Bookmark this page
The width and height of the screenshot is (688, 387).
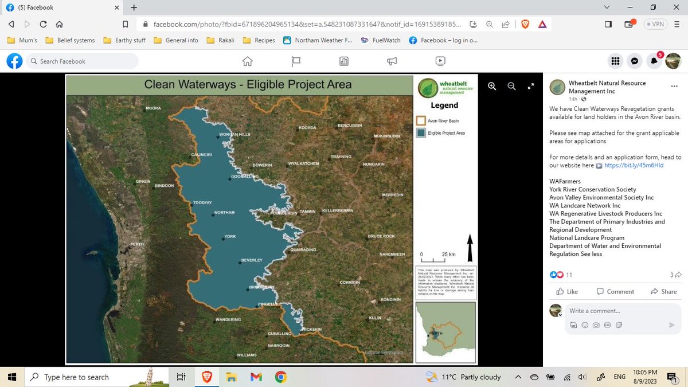tap(126, 24)
